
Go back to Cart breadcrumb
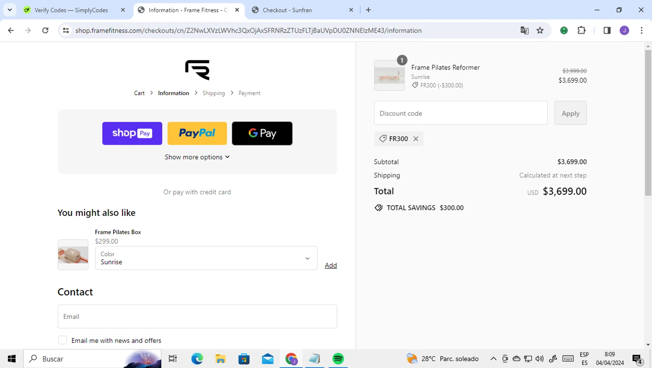[x=139, y=93]
